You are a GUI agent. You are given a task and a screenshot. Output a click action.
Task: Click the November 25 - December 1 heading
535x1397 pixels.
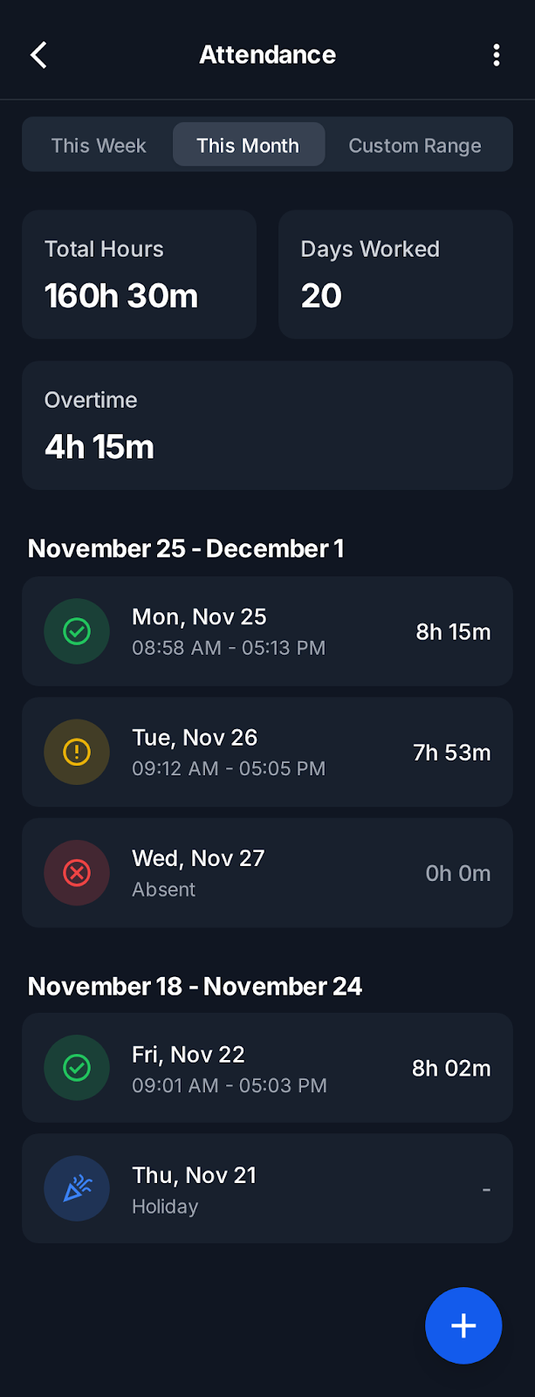[x=186, y=548]
